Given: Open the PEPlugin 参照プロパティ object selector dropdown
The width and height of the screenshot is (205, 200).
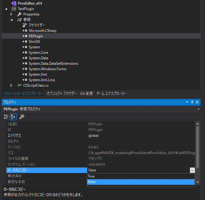Looking at the screenshot, I should [198, 109].
